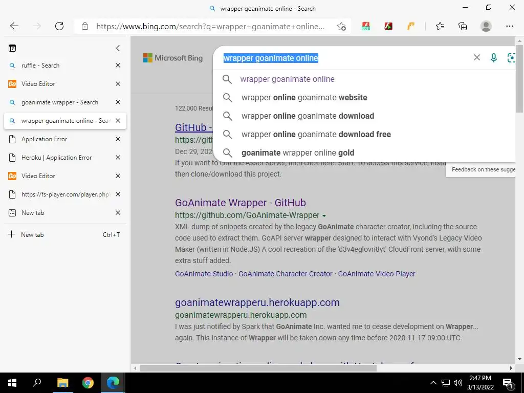Open goanimatewrapperu.herokuapp.com result title
The image size is (524, 393).
coord(257,302)
